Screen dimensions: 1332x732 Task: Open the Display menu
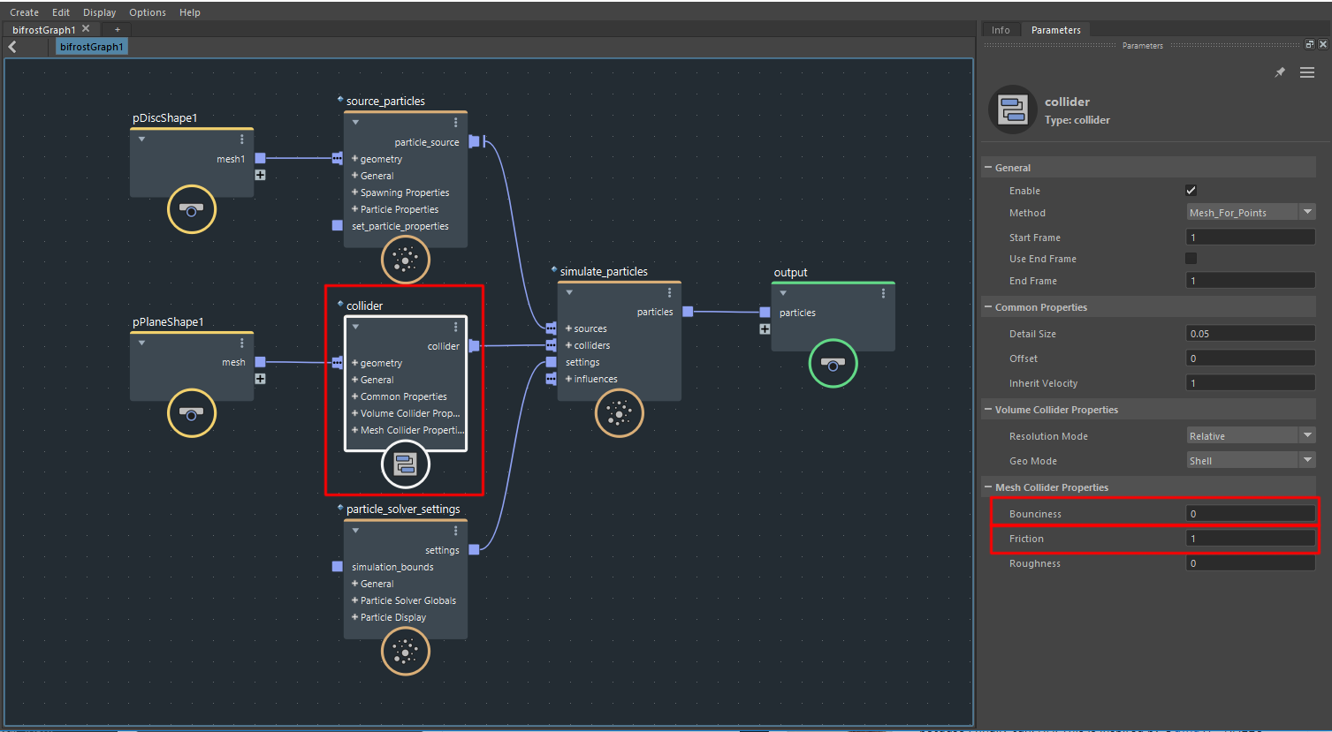99,11
